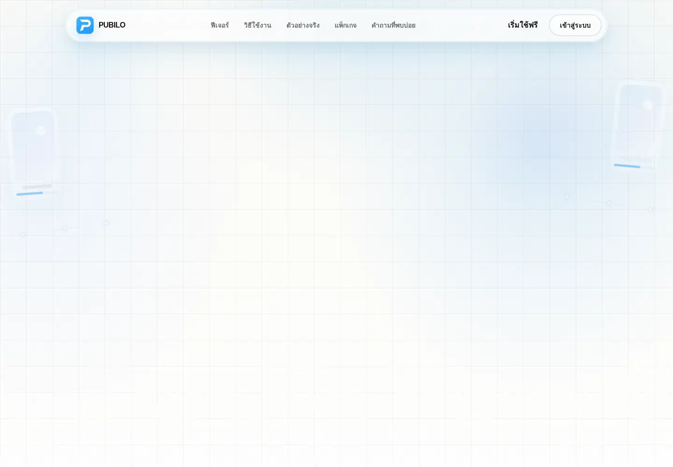This screenshot has height=467, width=673.
Task: Click the เข้าสู่ระบบ button
Action: point(575,25)
